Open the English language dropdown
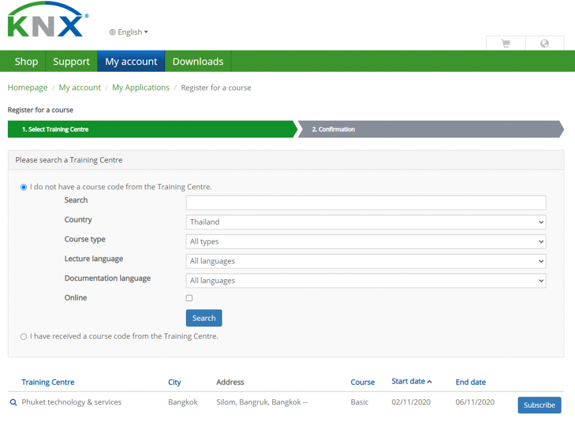The width and height of the screenshot is (575, 433). pyautogui.click(x=129, y=32)
